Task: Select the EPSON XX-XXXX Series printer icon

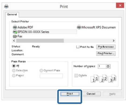Action: (15, 32)
